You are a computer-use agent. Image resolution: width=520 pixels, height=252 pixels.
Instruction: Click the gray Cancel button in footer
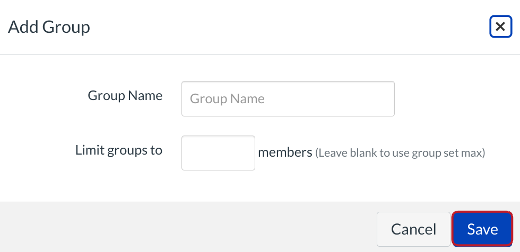pyautogui.click(x=413, y=229)
